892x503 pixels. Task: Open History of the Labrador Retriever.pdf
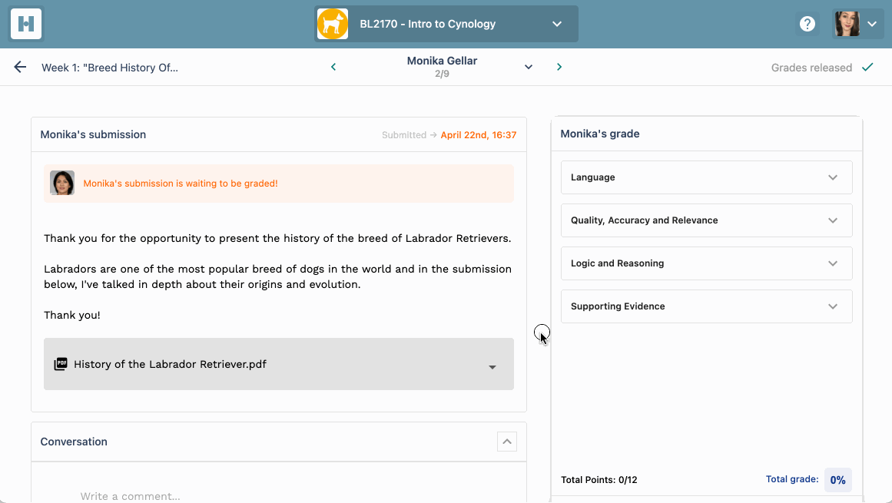[170, 364]
